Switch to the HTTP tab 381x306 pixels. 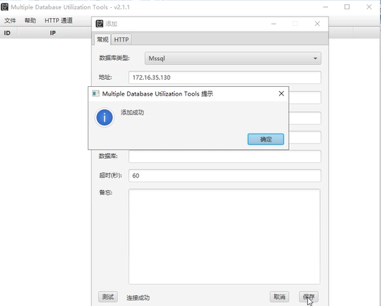click(121, 40)
